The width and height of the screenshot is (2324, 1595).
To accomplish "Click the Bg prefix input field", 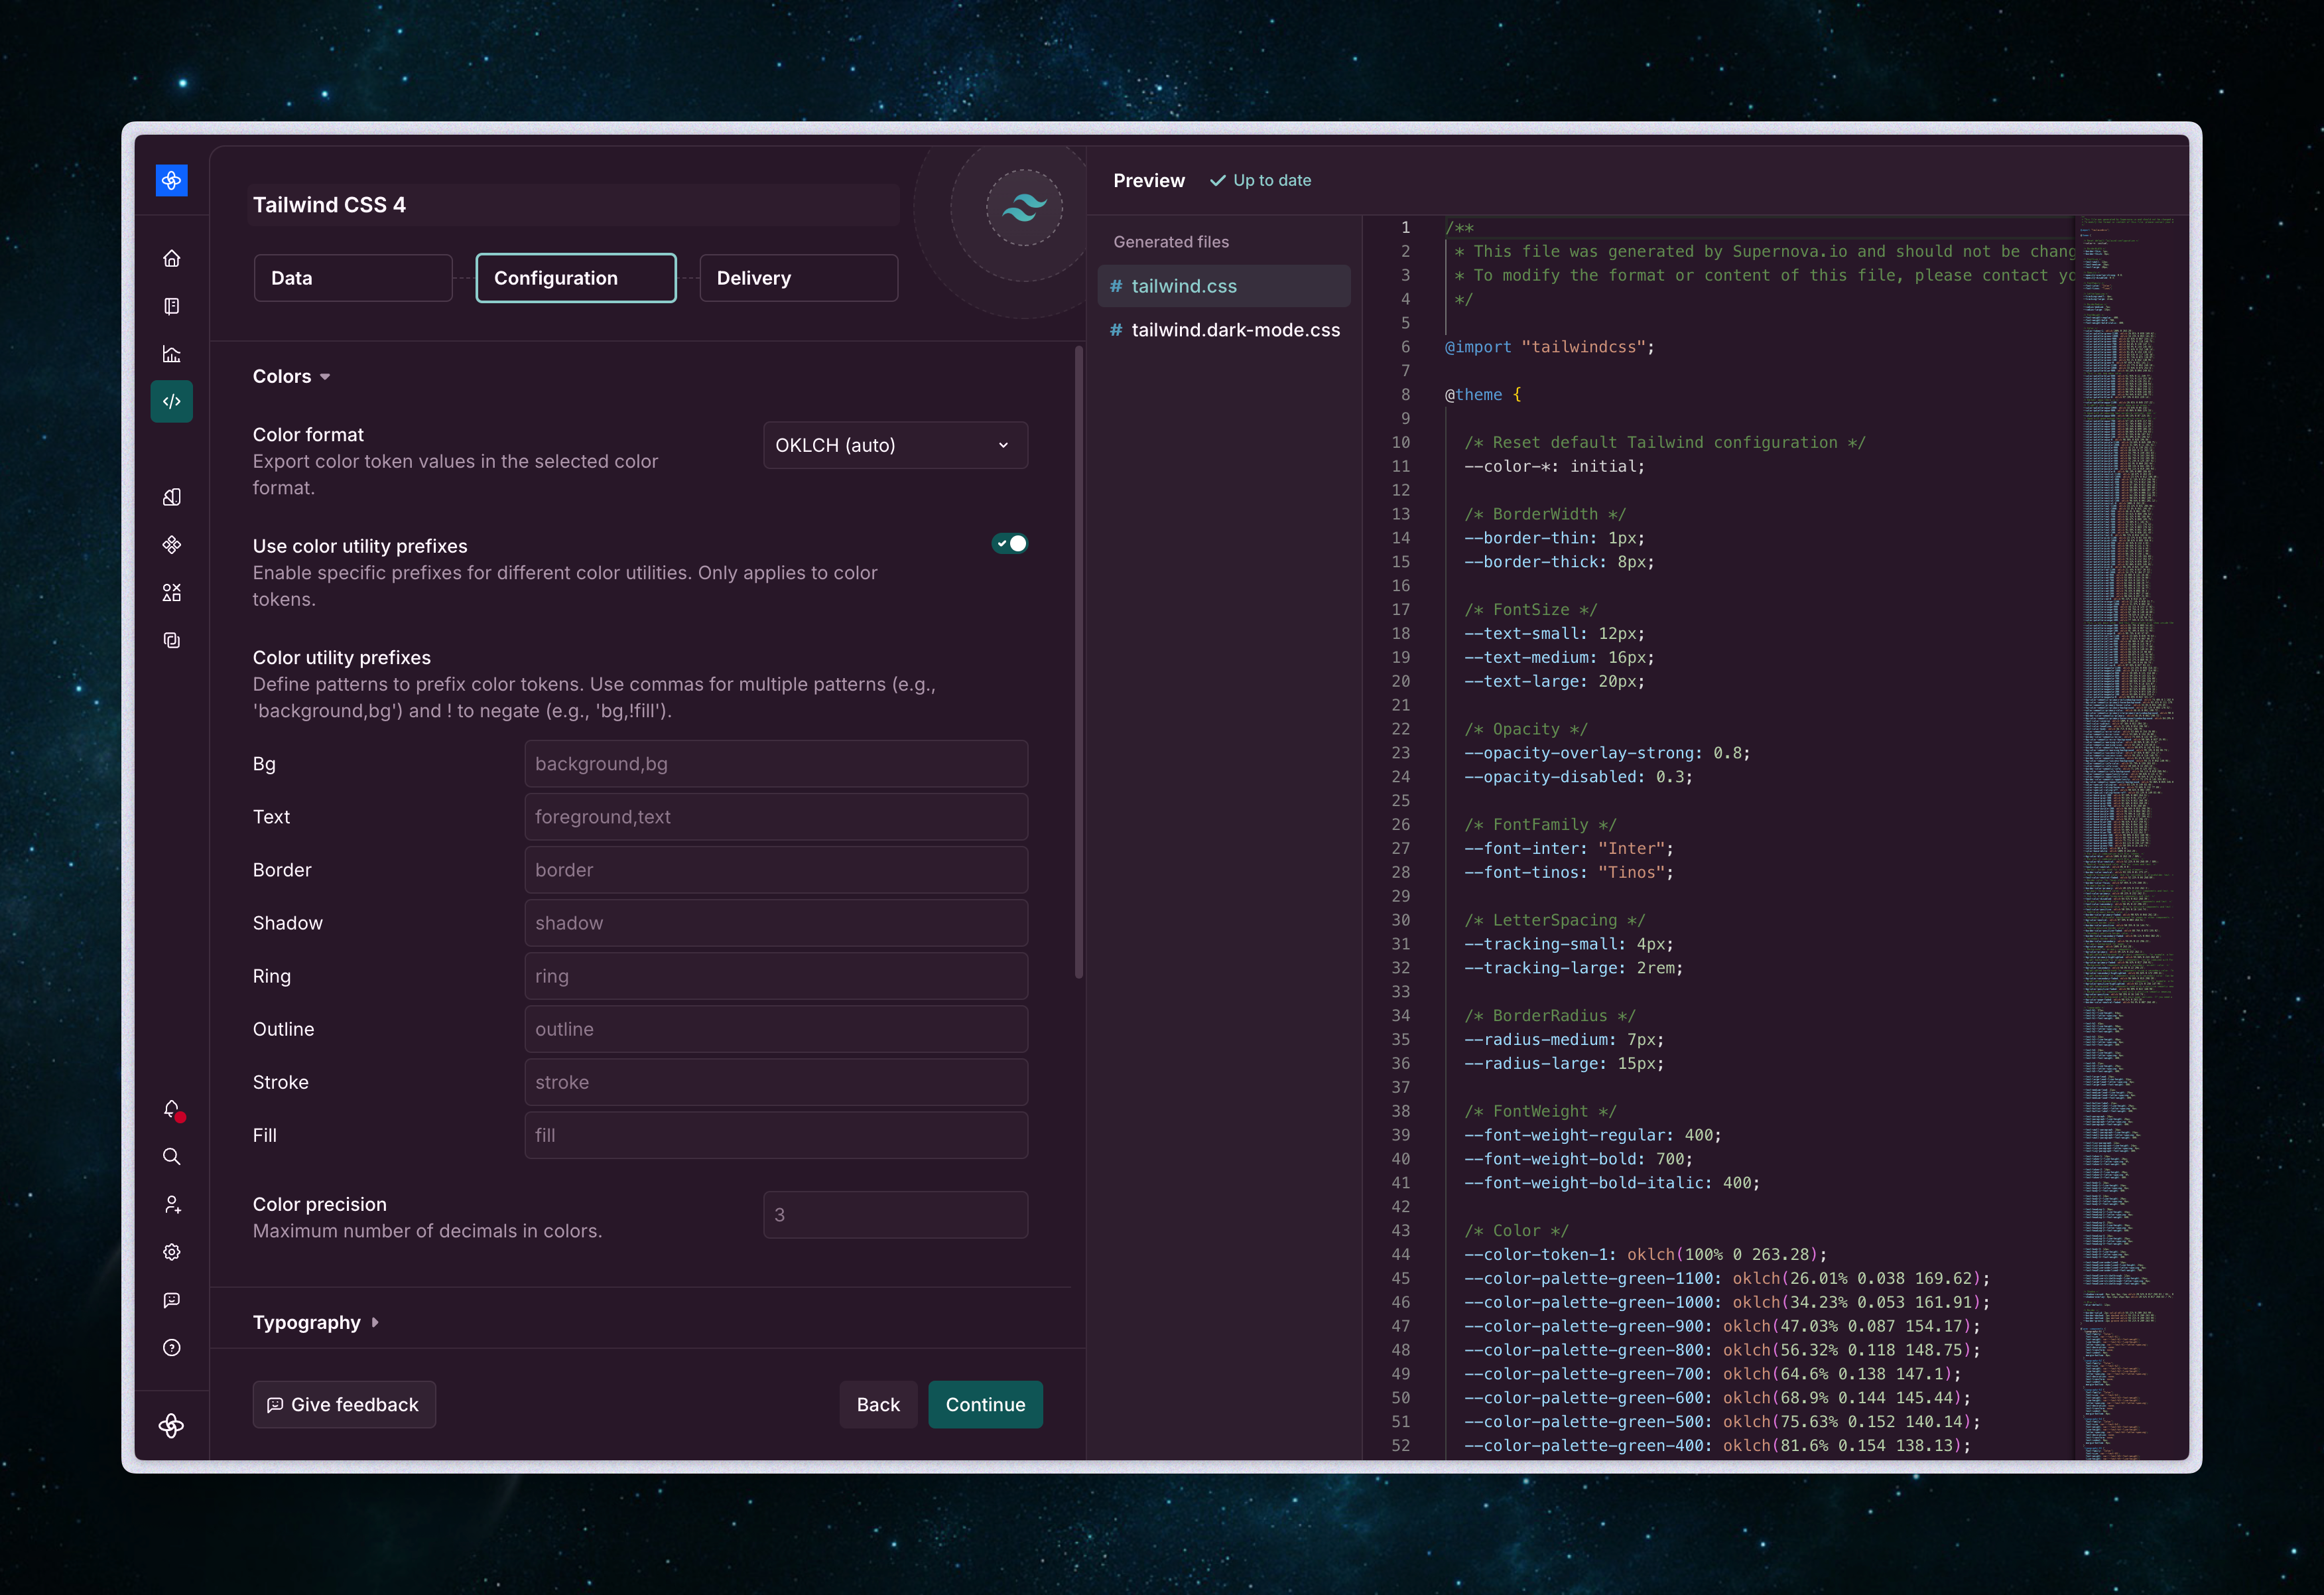I will 775,764.
